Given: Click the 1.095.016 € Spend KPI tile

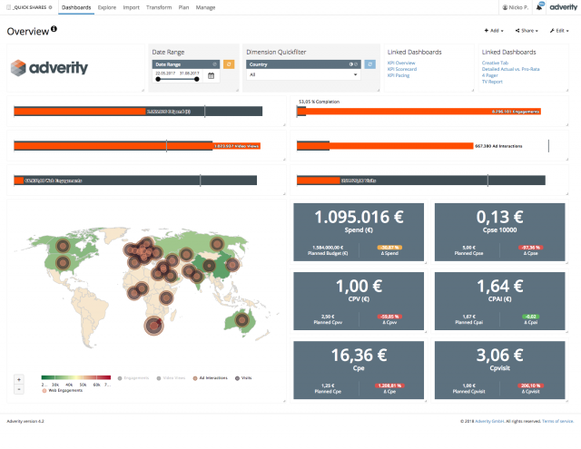Looking at the screenshot, I should point(359,233).
